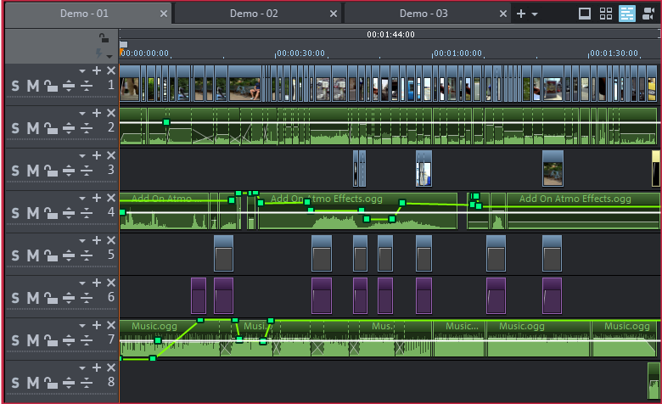The width and height of the screenshot is (662, 404).
Task: Solo track 2
Action: click(15, 128)
